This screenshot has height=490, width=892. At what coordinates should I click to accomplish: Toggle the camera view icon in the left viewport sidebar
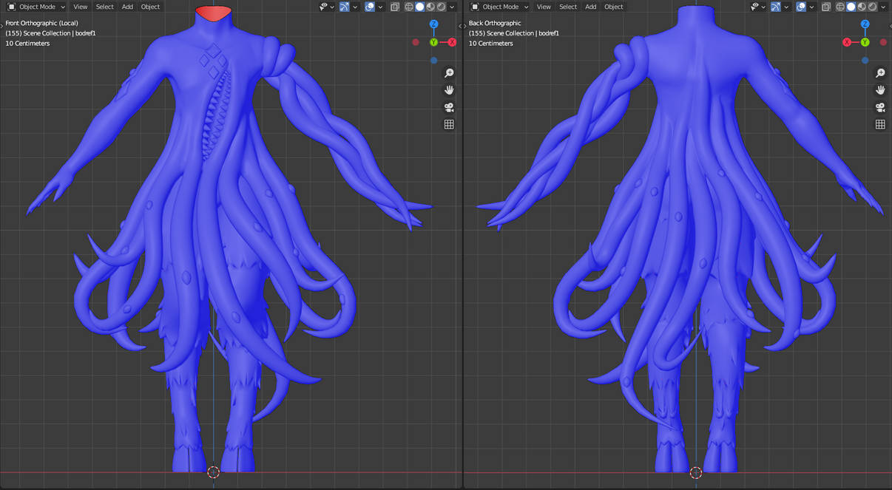448,106
